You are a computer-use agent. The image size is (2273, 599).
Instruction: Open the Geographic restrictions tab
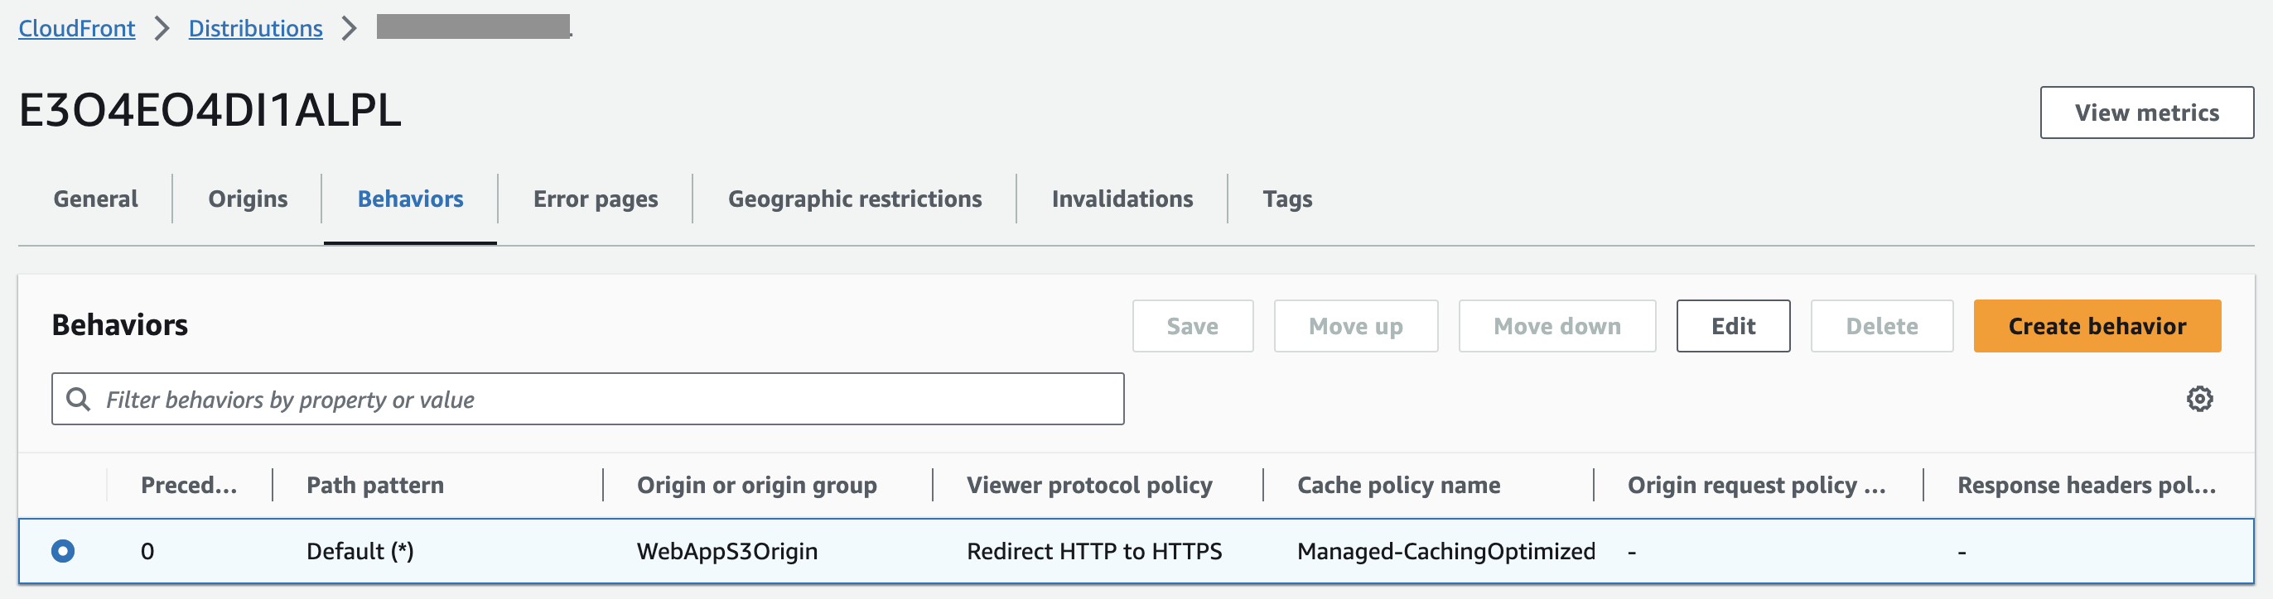point(854,199)
